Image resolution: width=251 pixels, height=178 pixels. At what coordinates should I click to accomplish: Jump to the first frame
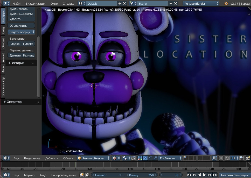click(189, 175)
